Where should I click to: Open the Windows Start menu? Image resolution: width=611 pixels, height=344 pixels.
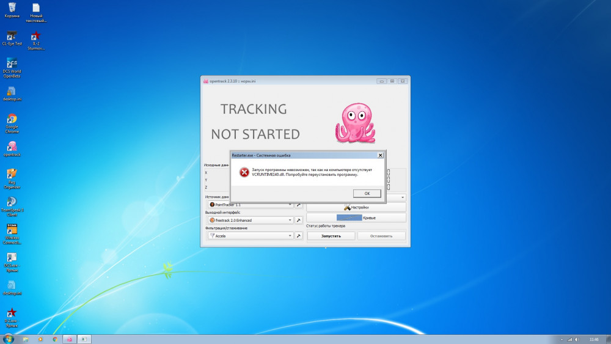[x=8, y=339]
